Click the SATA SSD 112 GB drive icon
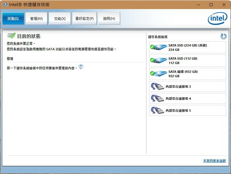Screen dimensions: 231x174 (158, 61)
